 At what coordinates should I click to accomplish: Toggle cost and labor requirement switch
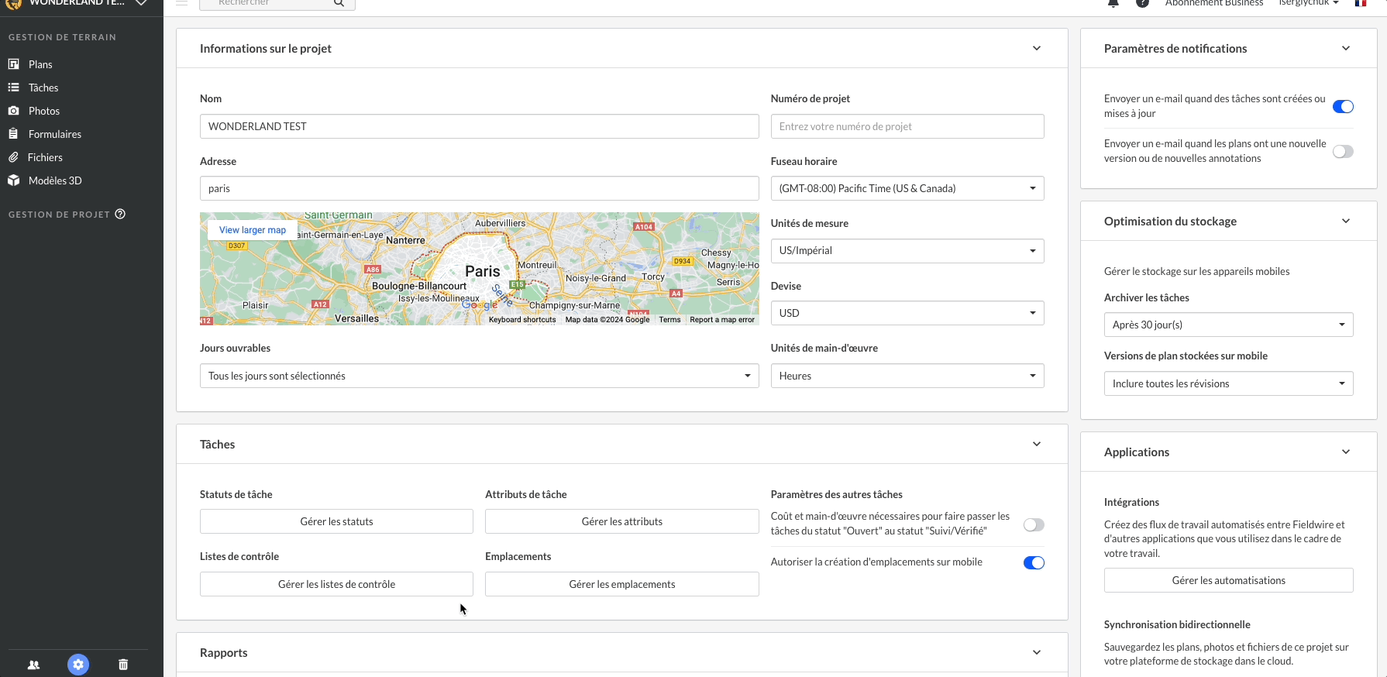[1034, 525]
